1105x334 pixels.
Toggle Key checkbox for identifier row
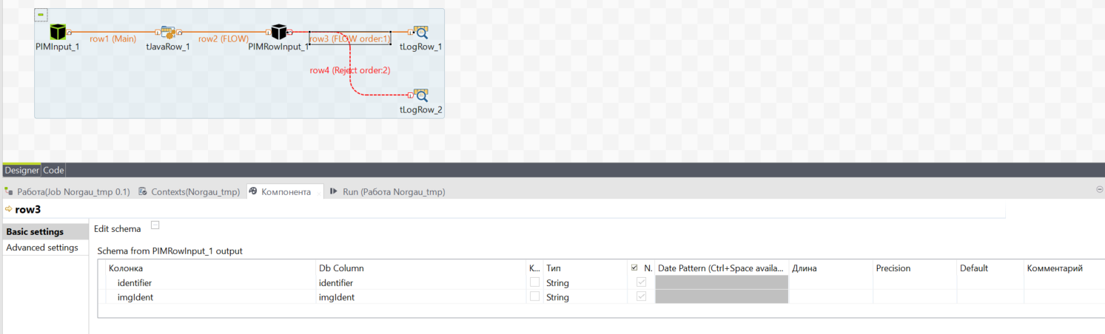pyautogui.click(x=534, y=282)
